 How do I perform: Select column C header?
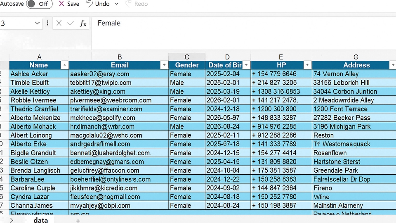[187, 57]
